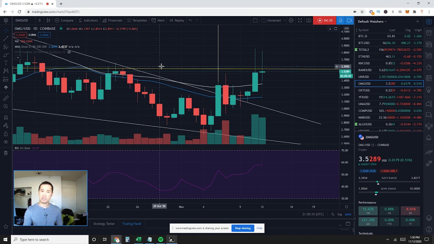The image size is (434, 244).
Task: Open the text annotation tool
Action: click(x=6, y=63)
